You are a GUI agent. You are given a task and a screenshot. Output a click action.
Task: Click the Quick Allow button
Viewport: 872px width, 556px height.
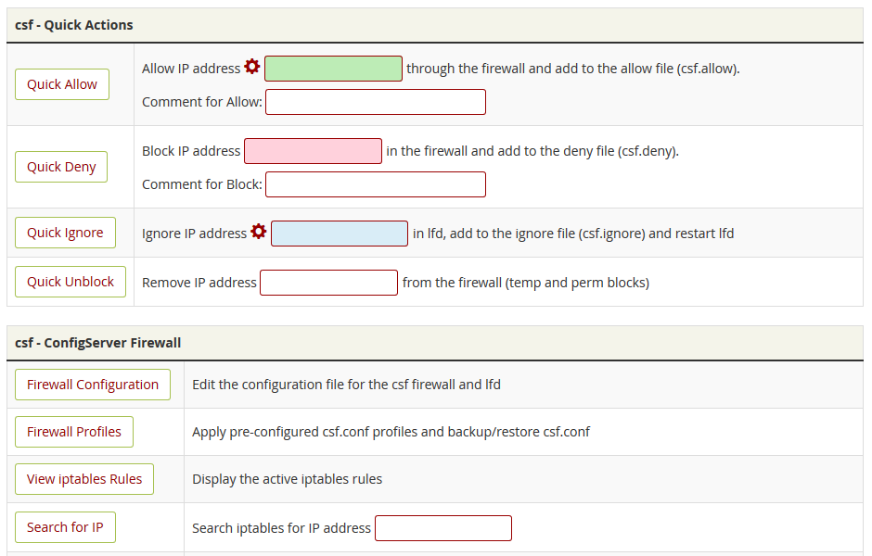61,83
